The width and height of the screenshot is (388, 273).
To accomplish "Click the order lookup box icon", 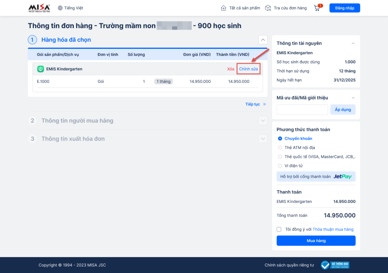I will [x=268, y=8].
